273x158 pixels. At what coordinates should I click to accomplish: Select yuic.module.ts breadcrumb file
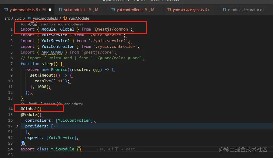pos(45,18)
